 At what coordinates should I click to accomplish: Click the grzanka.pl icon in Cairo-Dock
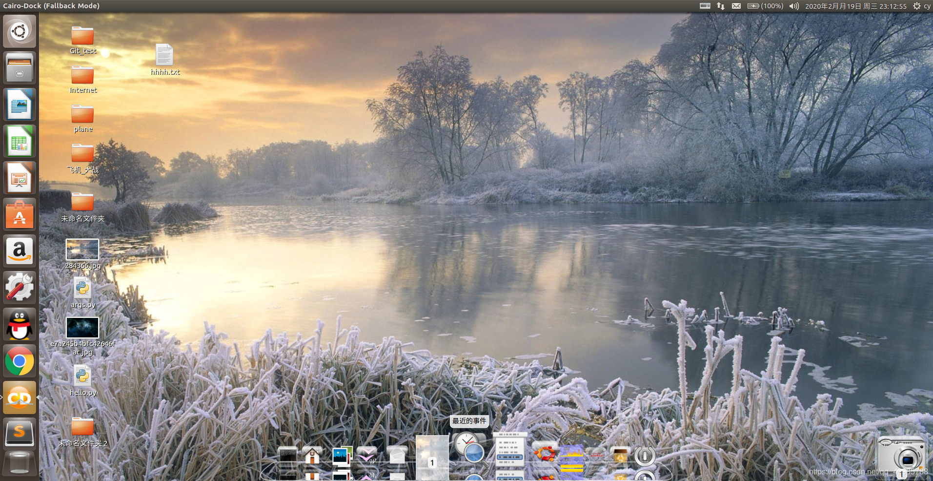point(596,455)
